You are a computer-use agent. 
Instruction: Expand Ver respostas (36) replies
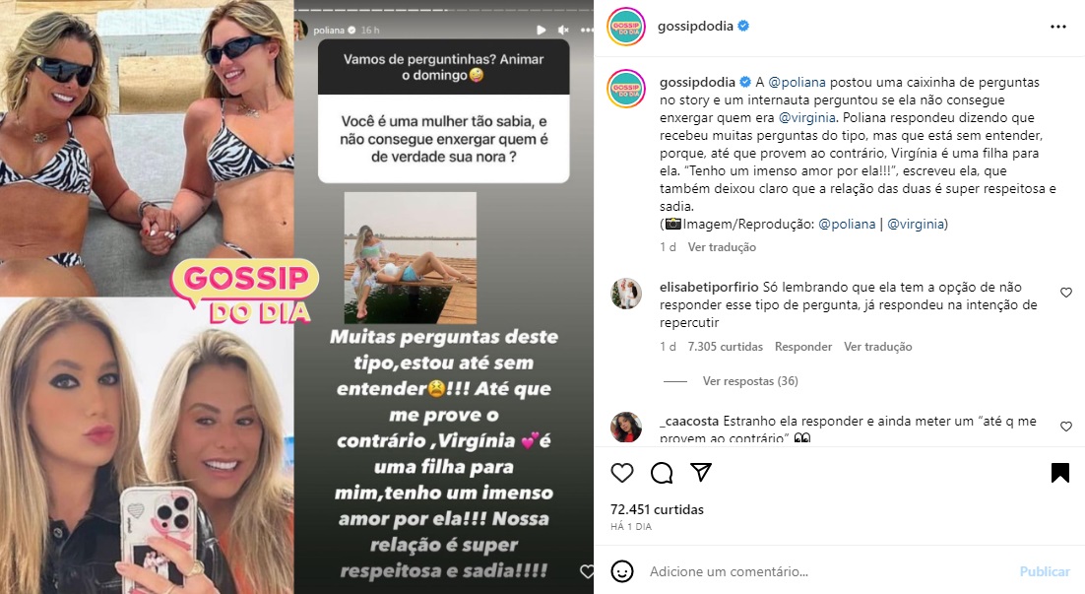750,381
